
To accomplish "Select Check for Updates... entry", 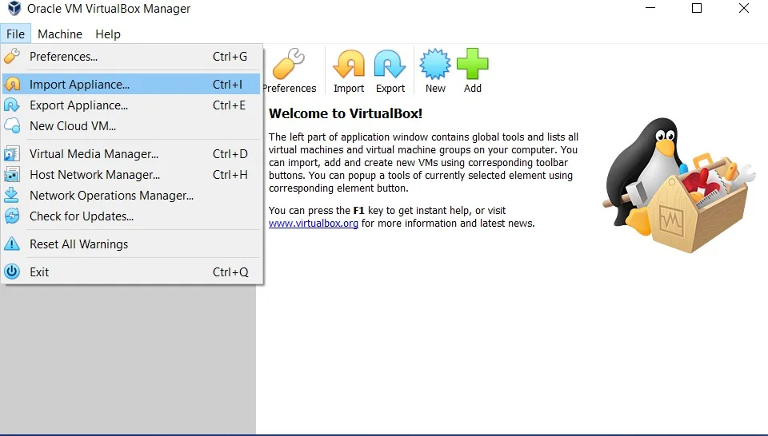I will [131, 216].
